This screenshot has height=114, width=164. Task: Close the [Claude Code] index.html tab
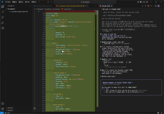pyautogui.click(x=87, y=6)
